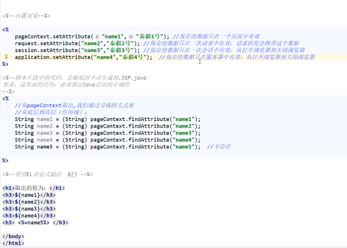347x248 pixels.
Task: Click the string "秦疆2号"
Action: [120, 43]
